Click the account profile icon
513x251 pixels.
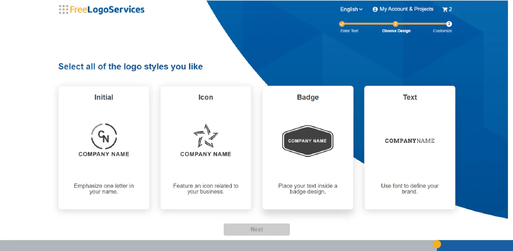click(x=375, y=9)
